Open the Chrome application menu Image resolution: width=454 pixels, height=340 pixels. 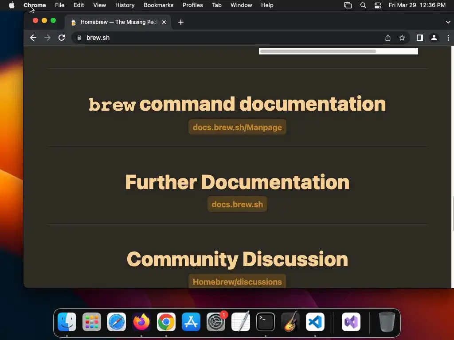coord(35,5)
